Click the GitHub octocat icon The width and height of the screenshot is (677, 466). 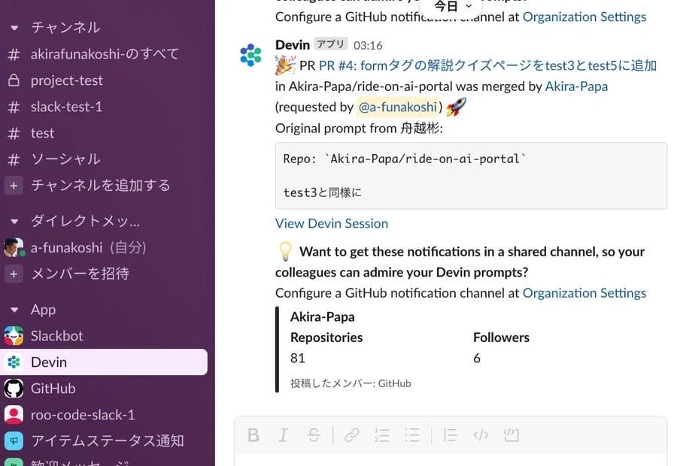pyautogui.click(x=14, y=389)
